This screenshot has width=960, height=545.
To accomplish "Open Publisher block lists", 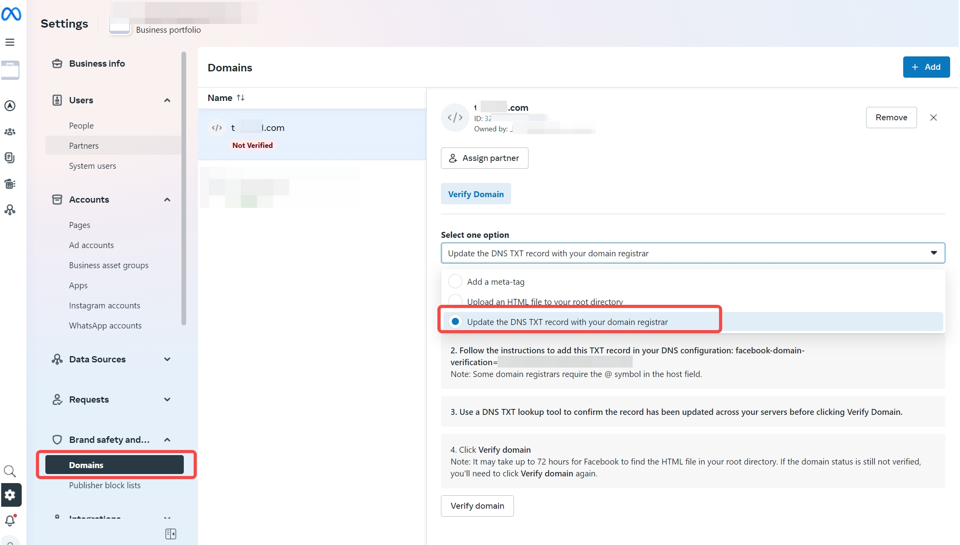I will coord(105,485).
